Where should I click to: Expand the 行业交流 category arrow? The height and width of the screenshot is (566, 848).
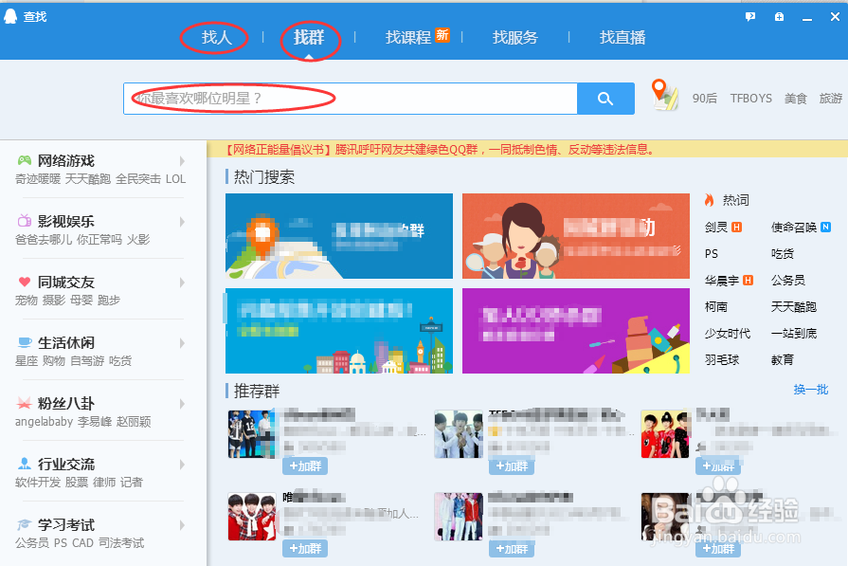(x=182, y=464)
